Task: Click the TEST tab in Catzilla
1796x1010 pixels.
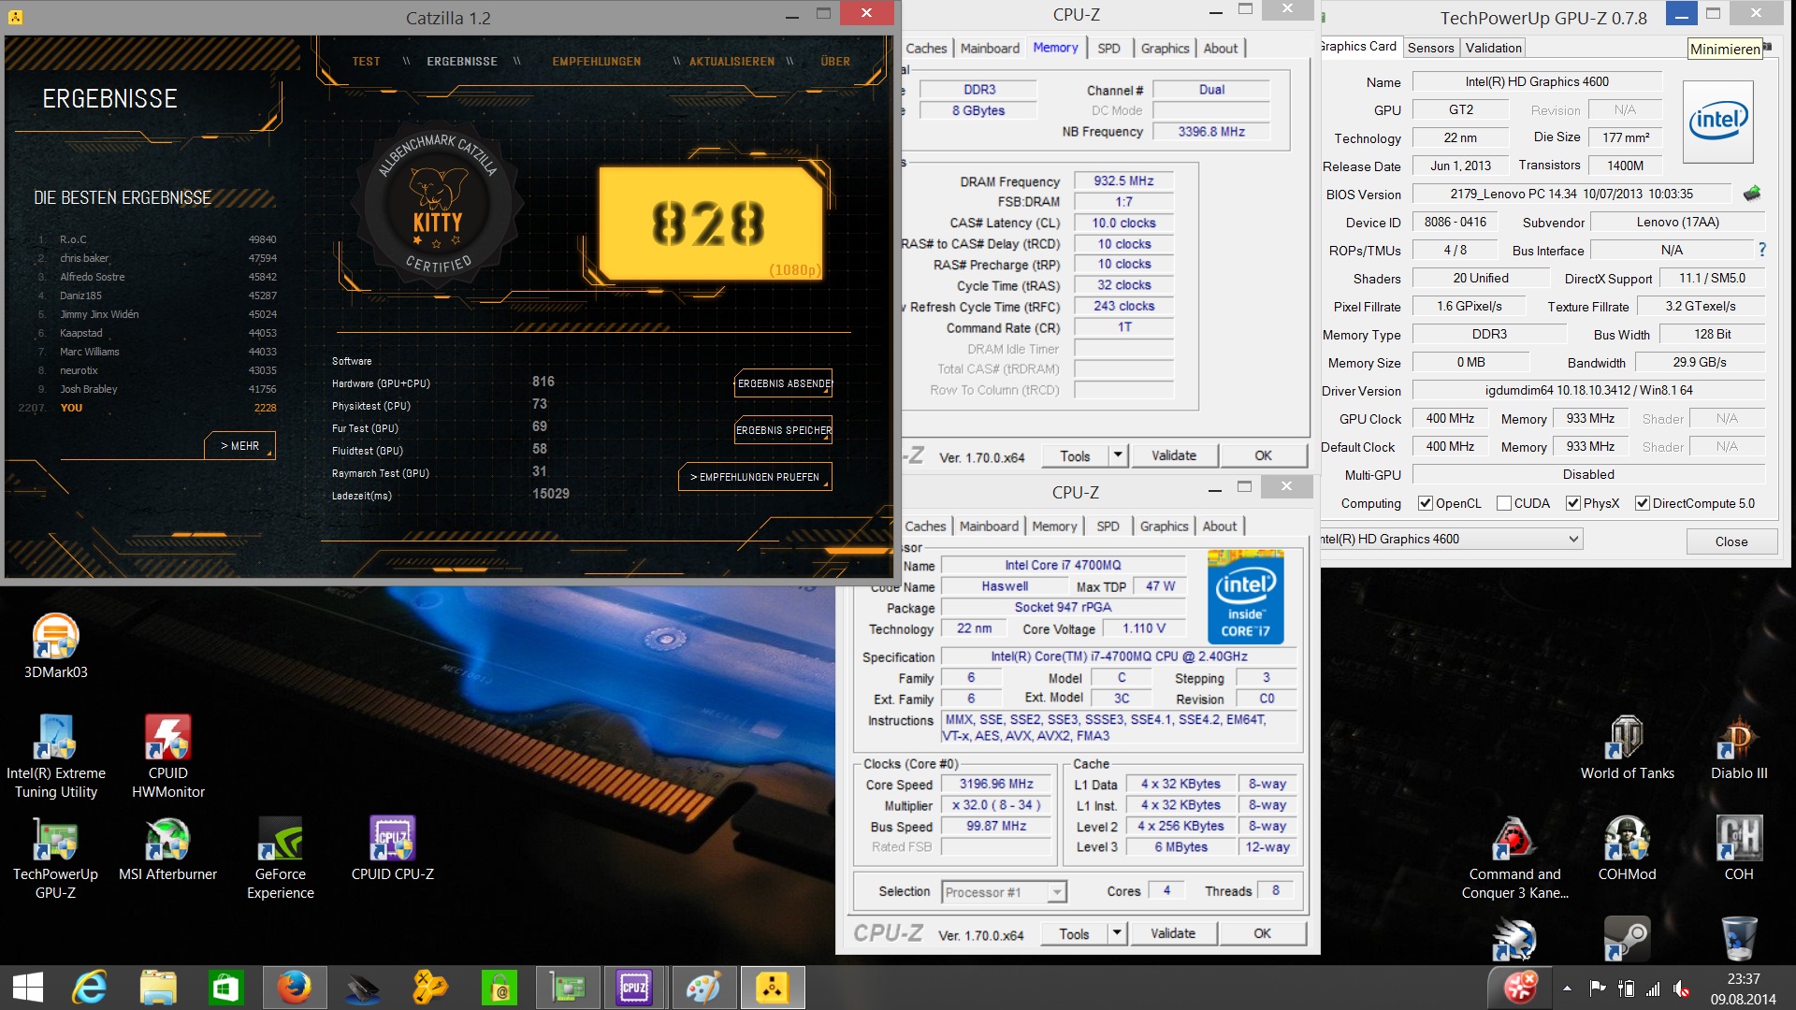Action: pyautogui.click(x=366, y=62)
